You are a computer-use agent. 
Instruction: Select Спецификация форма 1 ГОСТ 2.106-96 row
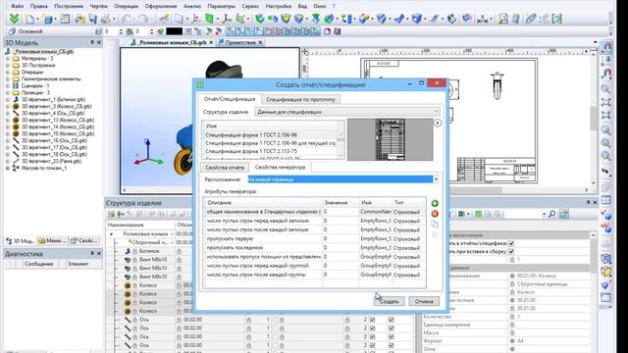click(x=251, y=135)
